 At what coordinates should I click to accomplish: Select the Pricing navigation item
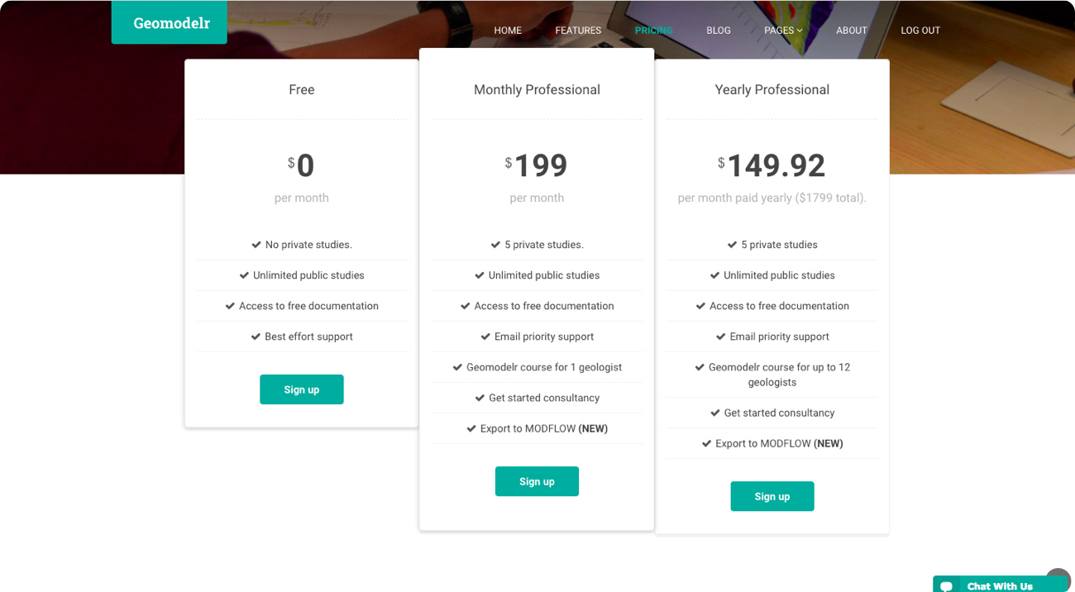[653, 31]
